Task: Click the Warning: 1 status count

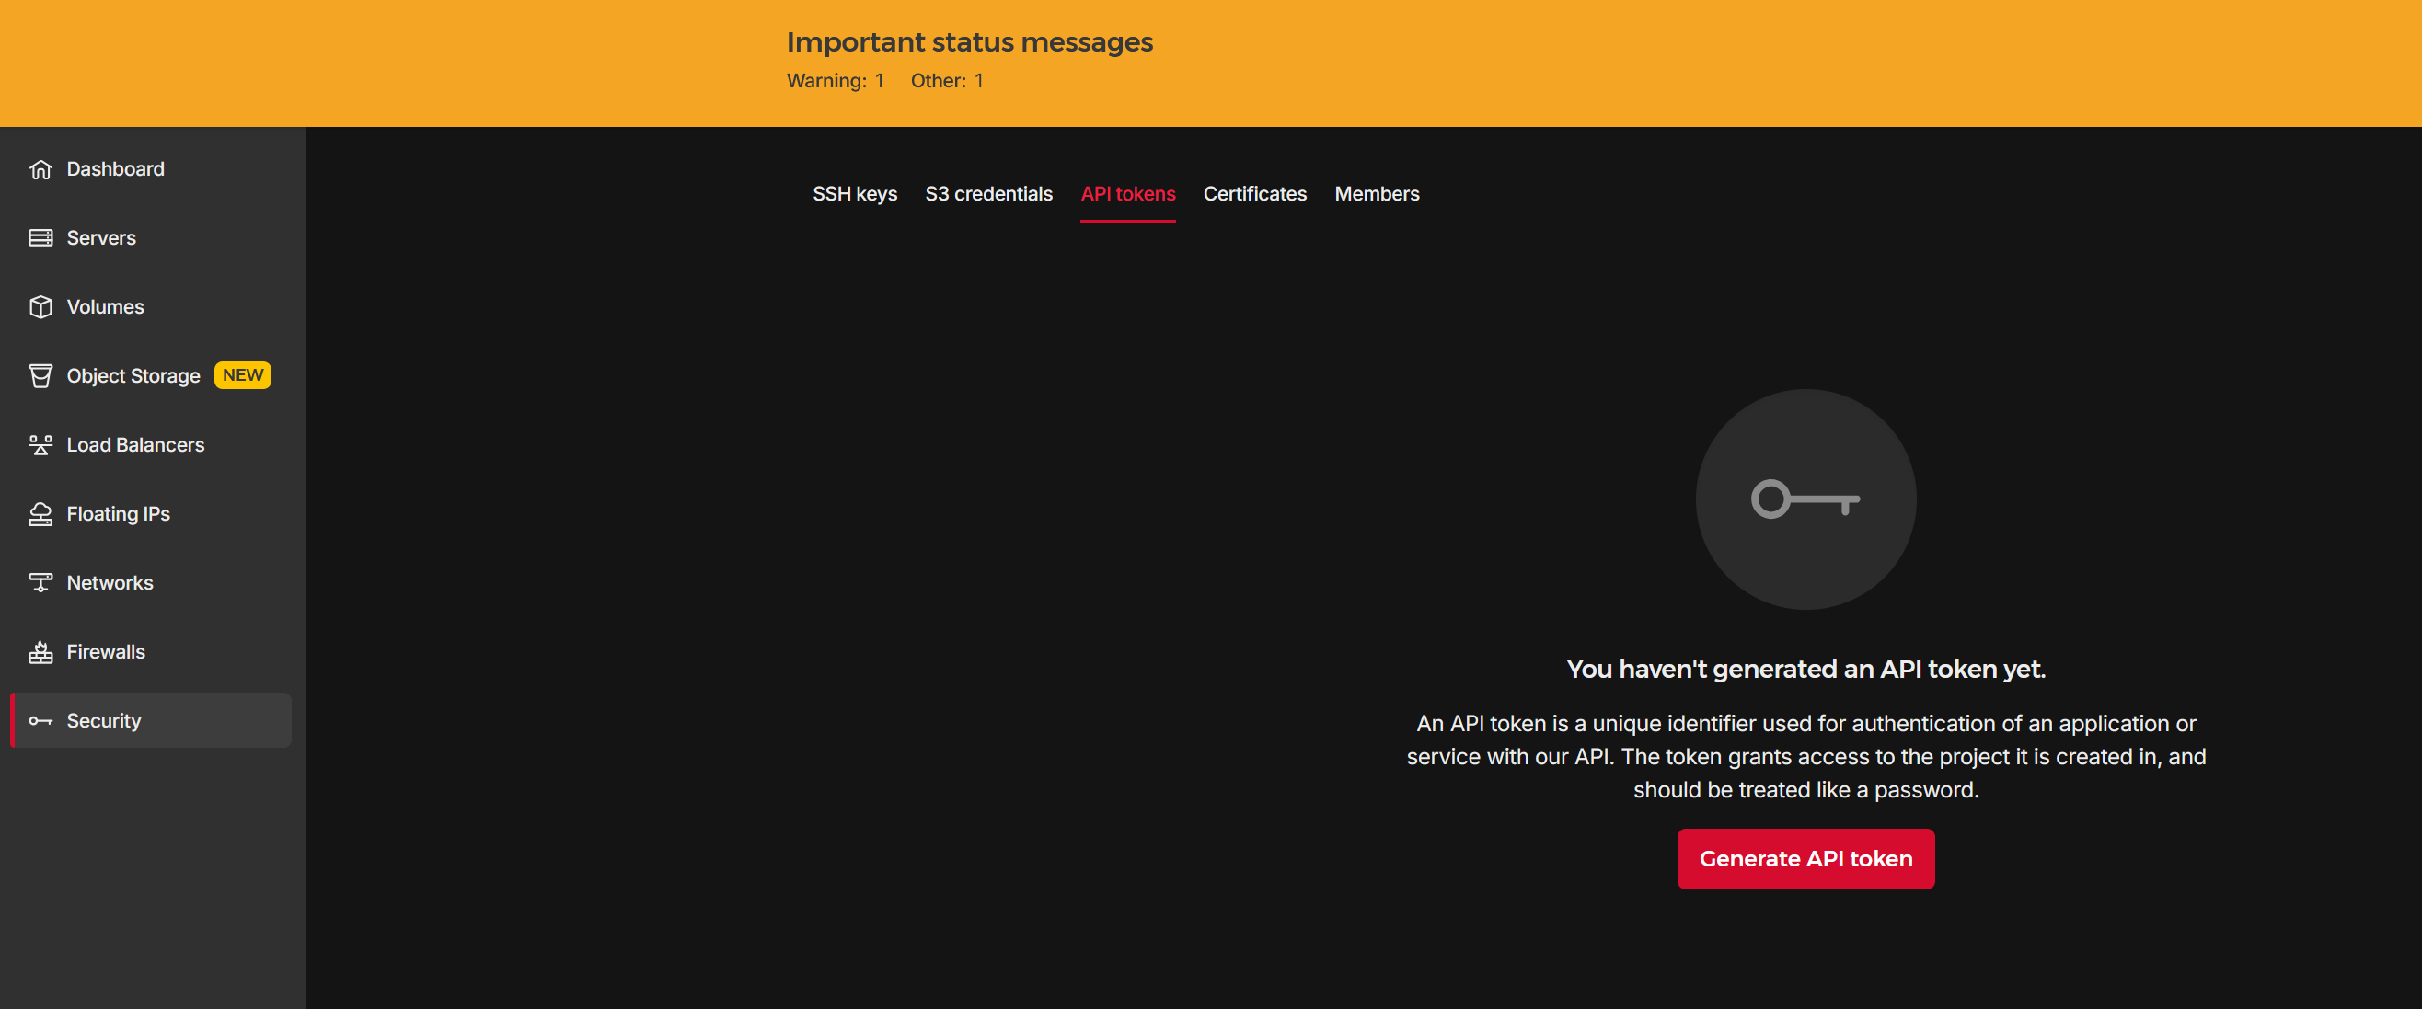Action: pyautogui.click(x=835, y=81)
